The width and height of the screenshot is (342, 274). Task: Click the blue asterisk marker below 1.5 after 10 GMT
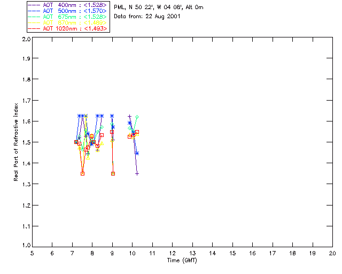point(137,153)
